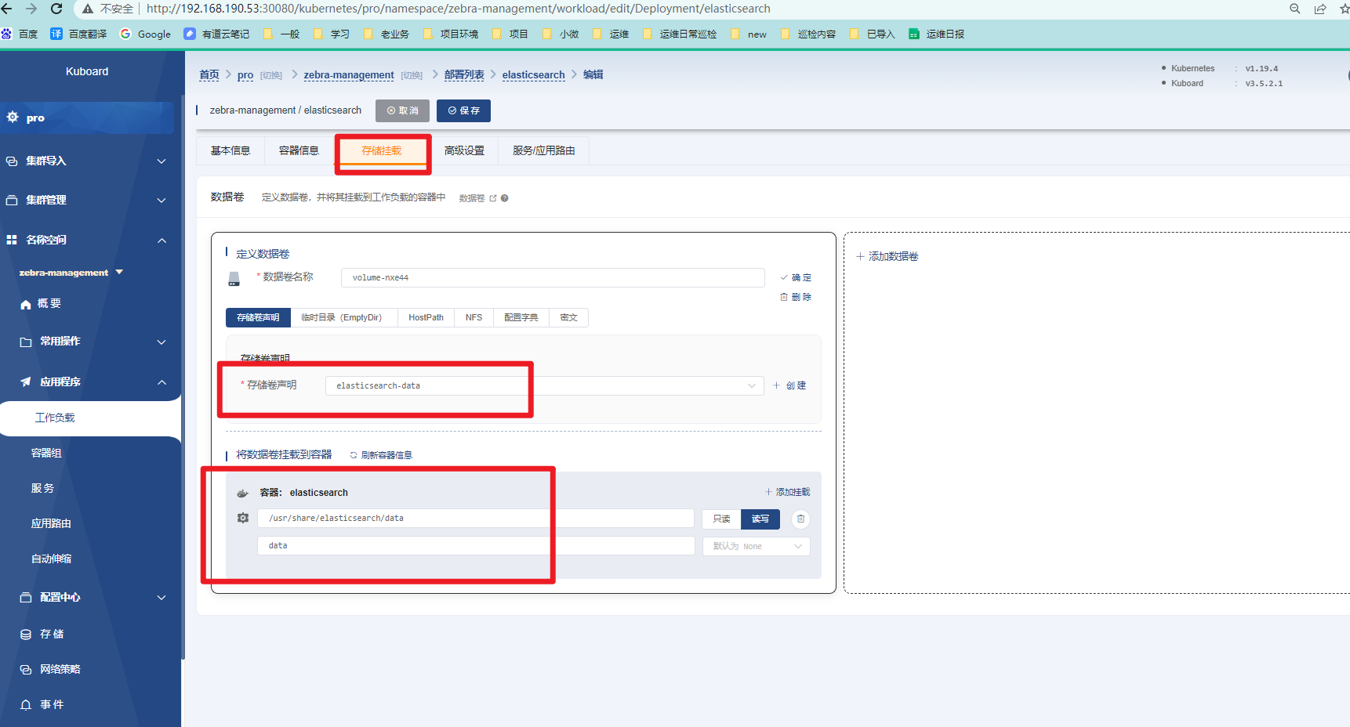The width and height of the screenshot is (1350, 727).
Task: Click the share page icon in address bar
Action: pos(1320,9)
